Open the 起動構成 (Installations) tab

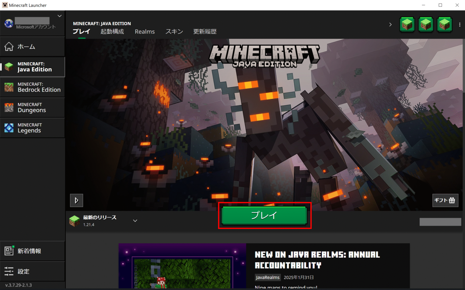click(112, 31)
